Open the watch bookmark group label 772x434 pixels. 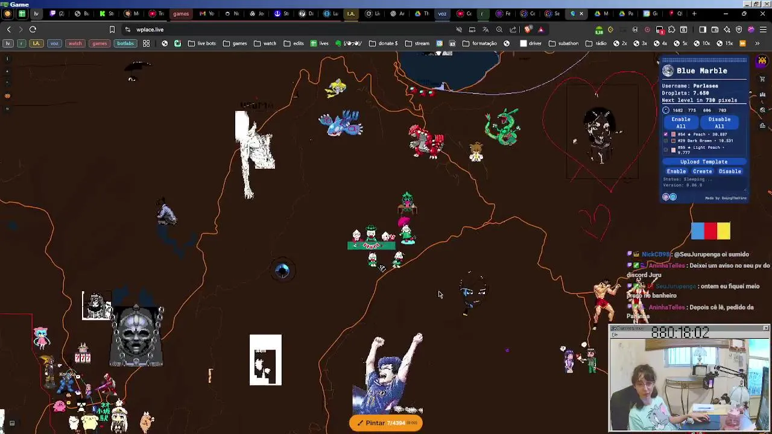point(75,43)
